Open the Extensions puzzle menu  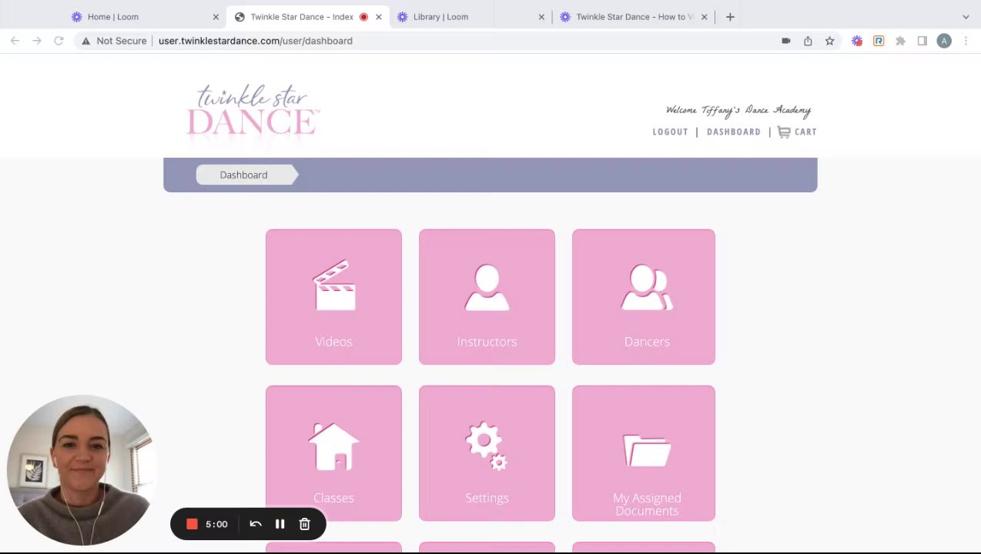(x=900, y=41)
